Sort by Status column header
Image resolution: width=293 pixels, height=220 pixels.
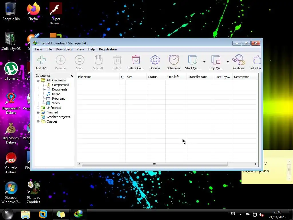pos(156,77)
